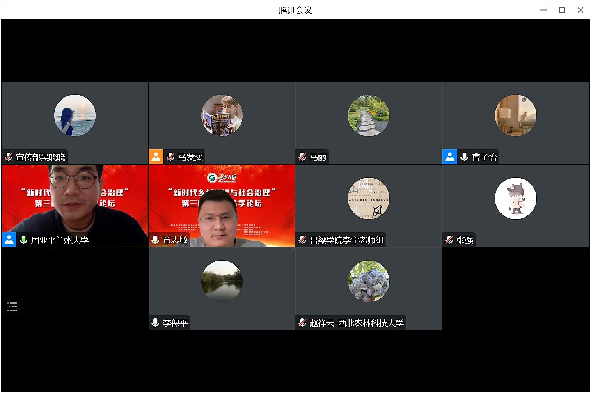591x394 pixels.
Task: Click the orange host badge for 马发买
Action: 156,157
